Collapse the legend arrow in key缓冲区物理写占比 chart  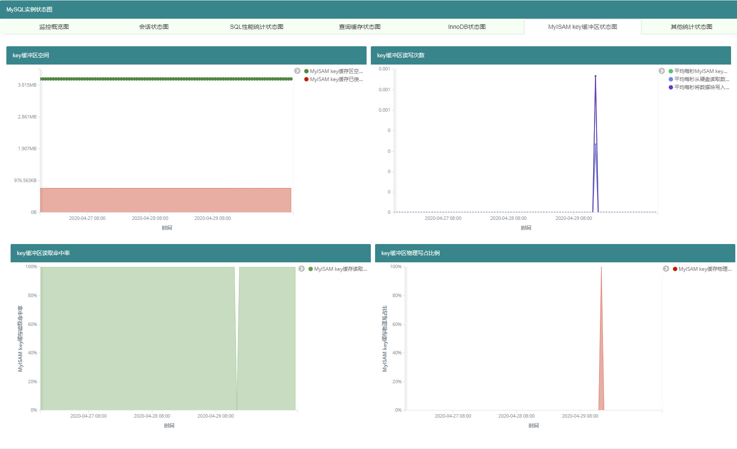click(666, 269)
